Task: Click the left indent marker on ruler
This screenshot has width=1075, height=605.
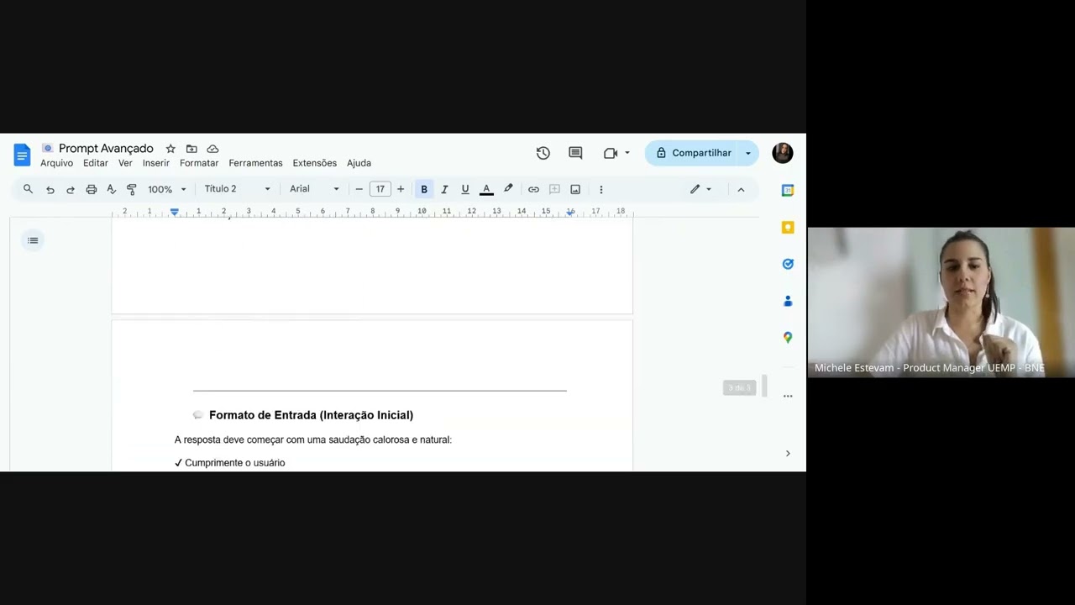Action: (x=175, y=213)
